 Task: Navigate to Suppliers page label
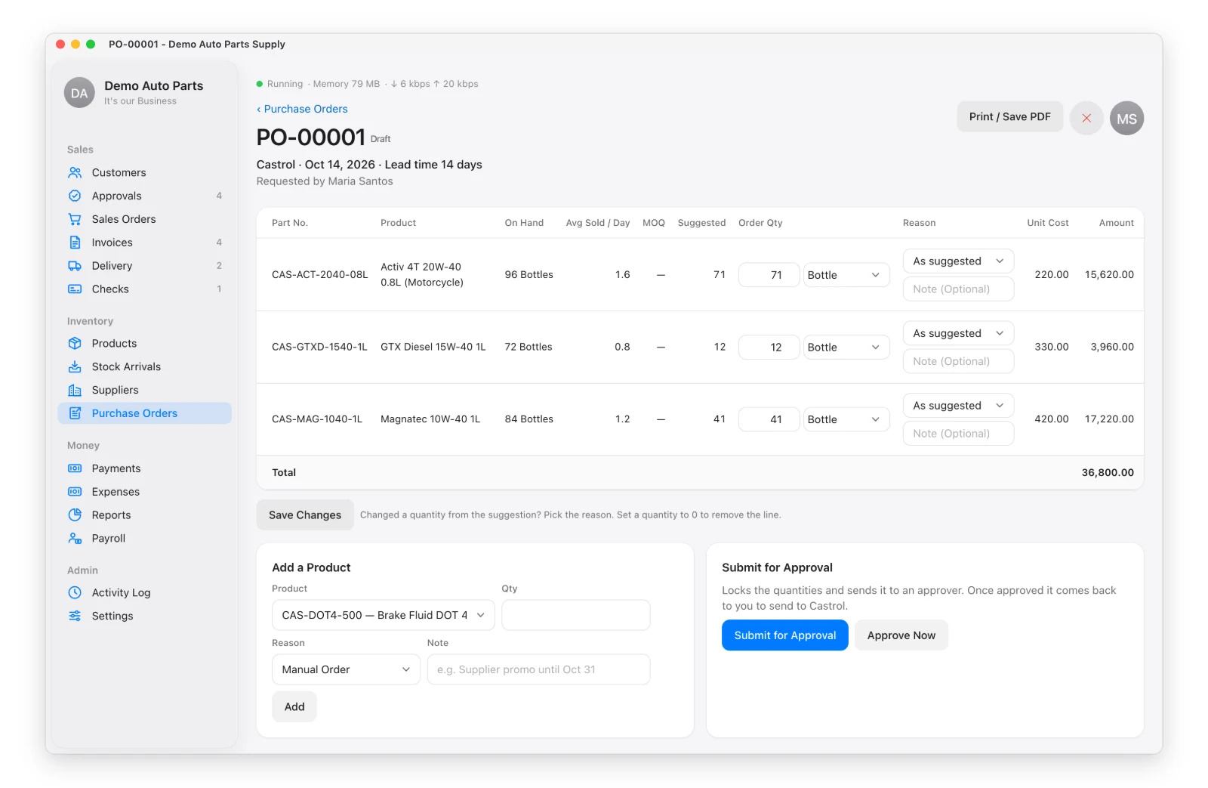point(115,391)
